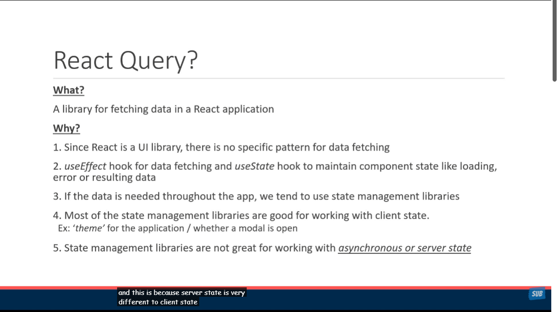
Task: Click the horizontal rule under the slide title
Action: pos(279,78)
